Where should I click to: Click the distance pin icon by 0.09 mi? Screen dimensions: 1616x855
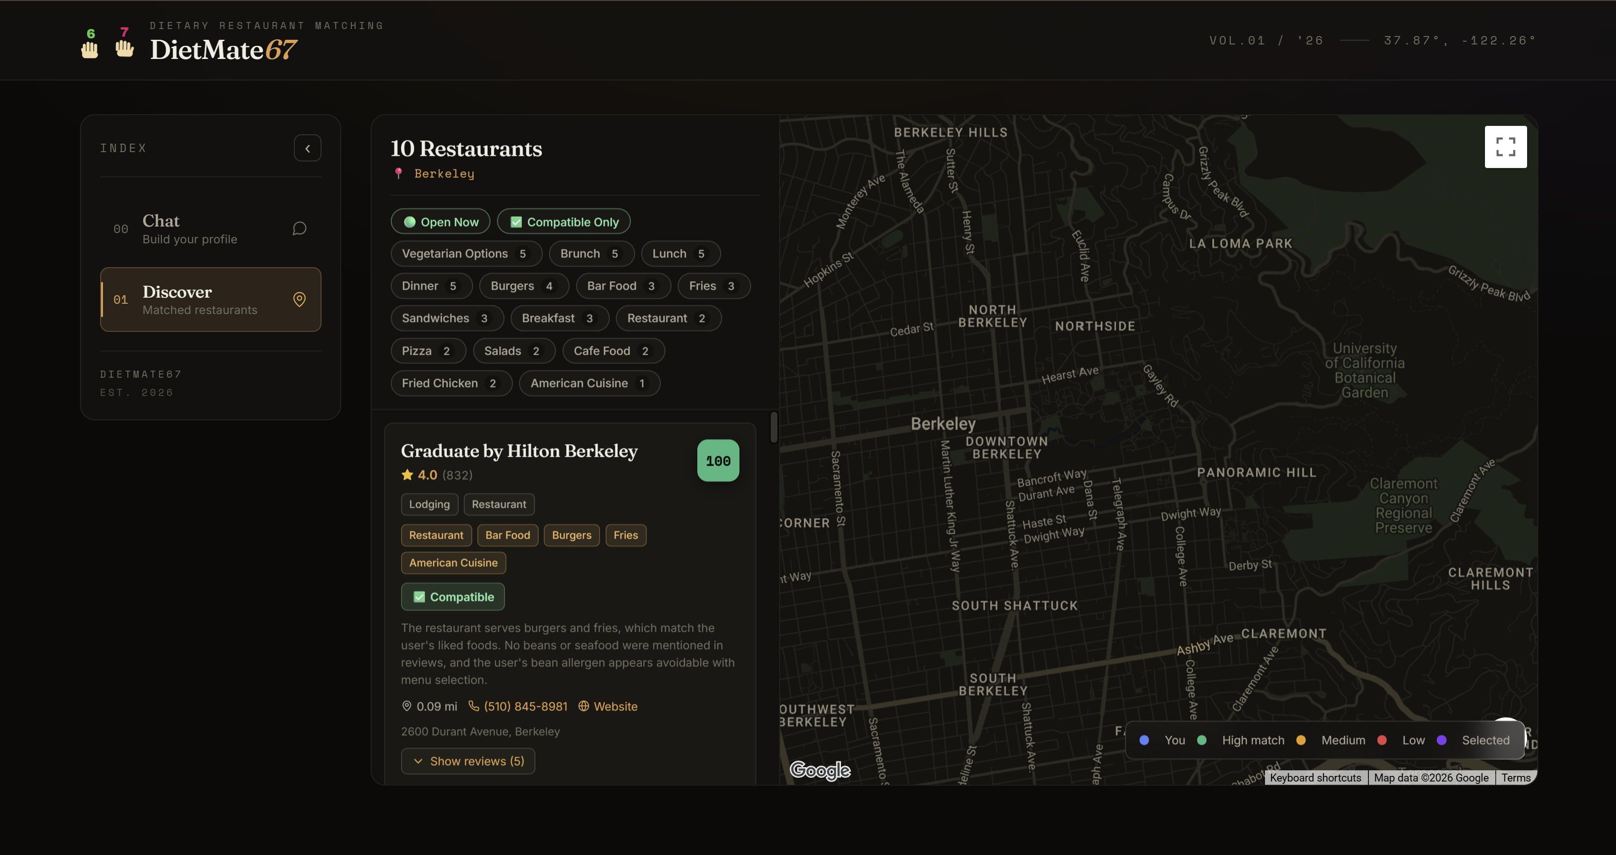407,706
